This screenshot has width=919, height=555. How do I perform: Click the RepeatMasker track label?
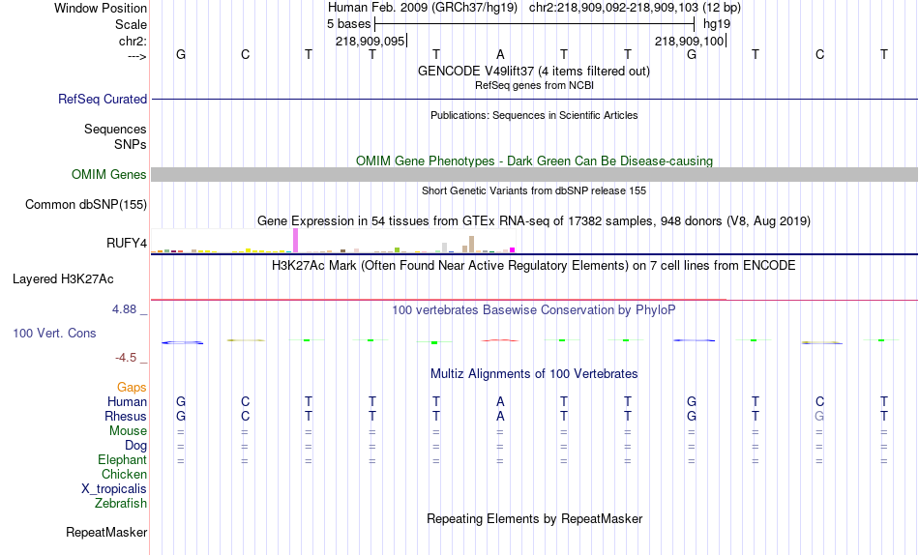[x=106, y=532]
